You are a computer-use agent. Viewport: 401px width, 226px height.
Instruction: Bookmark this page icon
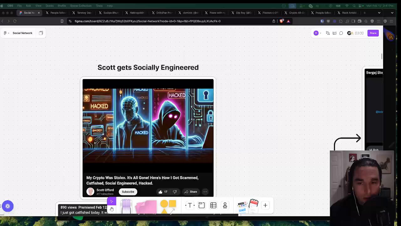coord(62,21)
